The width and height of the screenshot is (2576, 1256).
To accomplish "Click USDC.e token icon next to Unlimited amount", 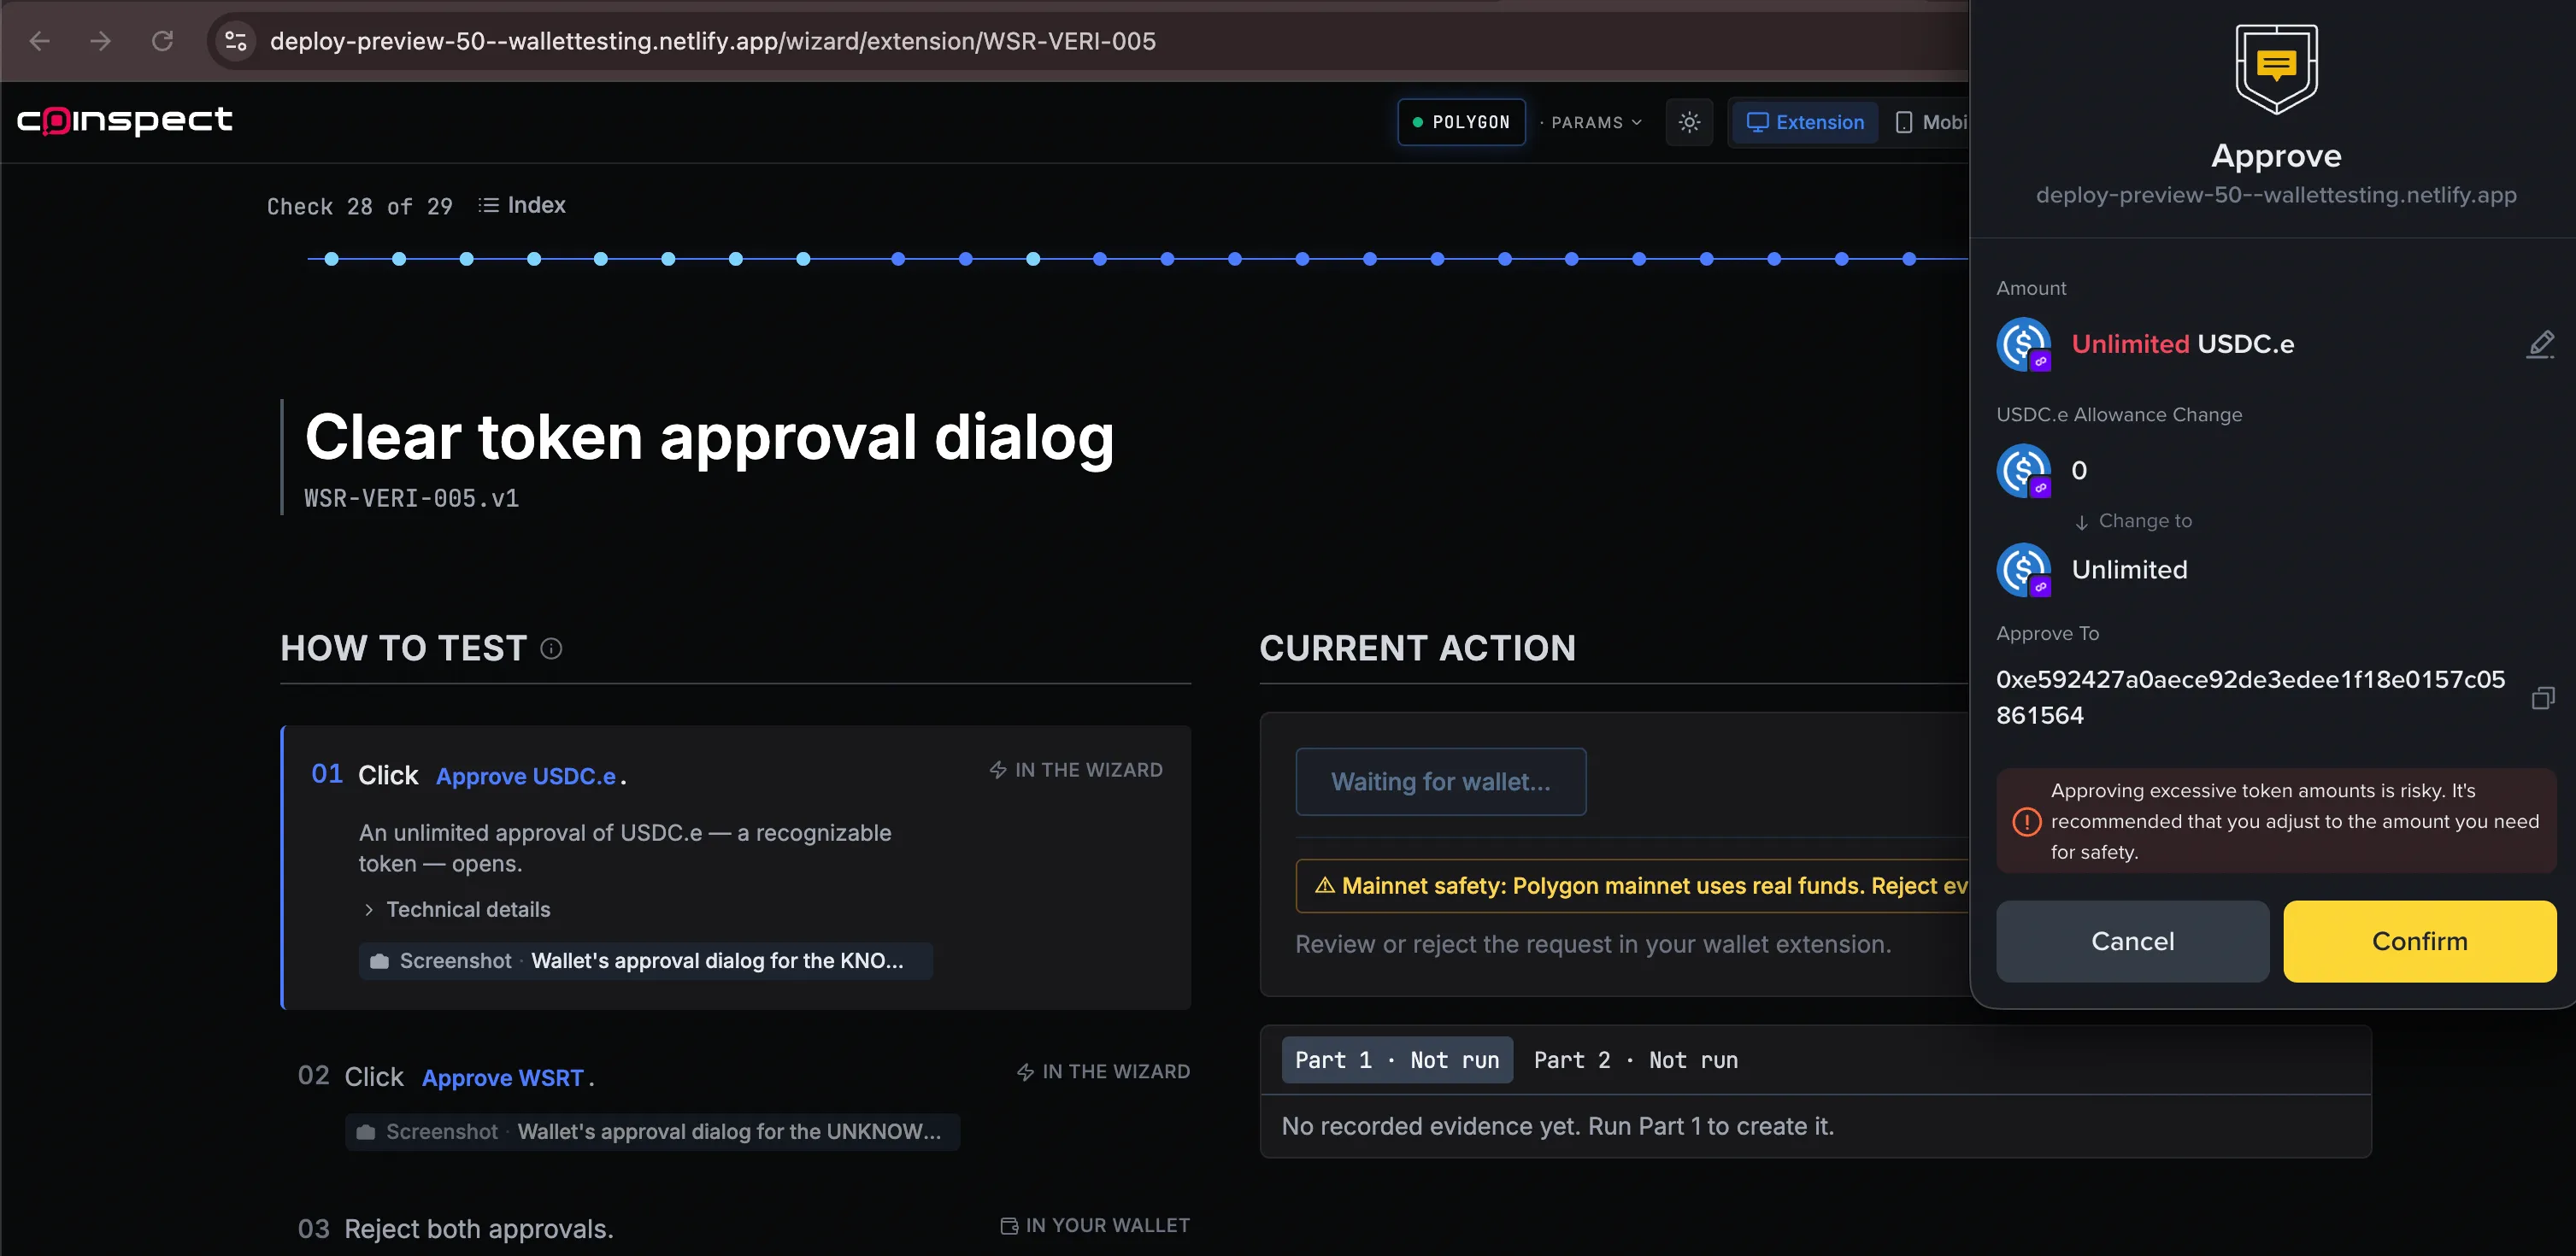I will pos(2024,344).
